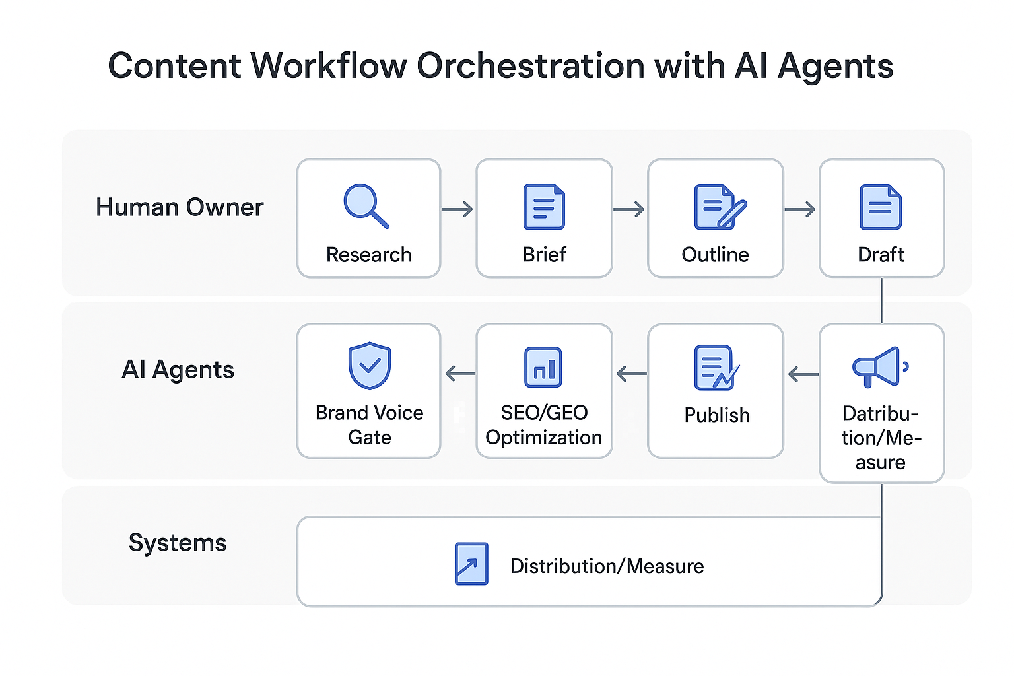Select the SEO/GEO Optimization bar chart icon

click(543, 366)
